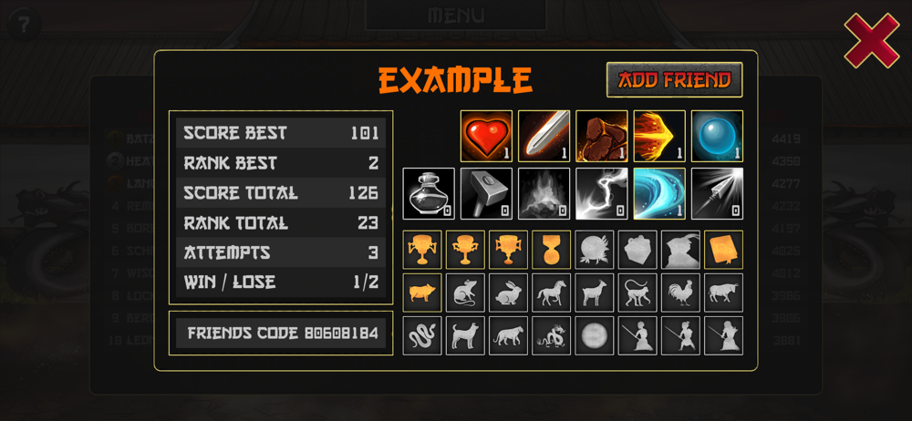Choose the lightning bolt item icon

point(601,193)
